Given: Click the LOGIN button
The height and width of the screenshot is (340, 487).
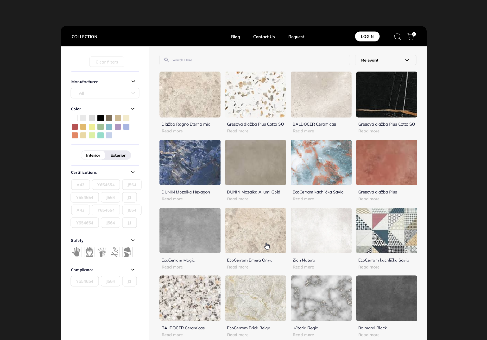Looking at the screenshot, I should [367, 36].
